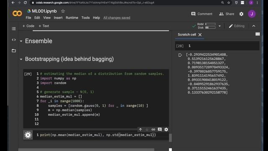Screen dimensions: 268x151
Task: Click the RAM and Disk usage indicator
Action: pos(206,26)
